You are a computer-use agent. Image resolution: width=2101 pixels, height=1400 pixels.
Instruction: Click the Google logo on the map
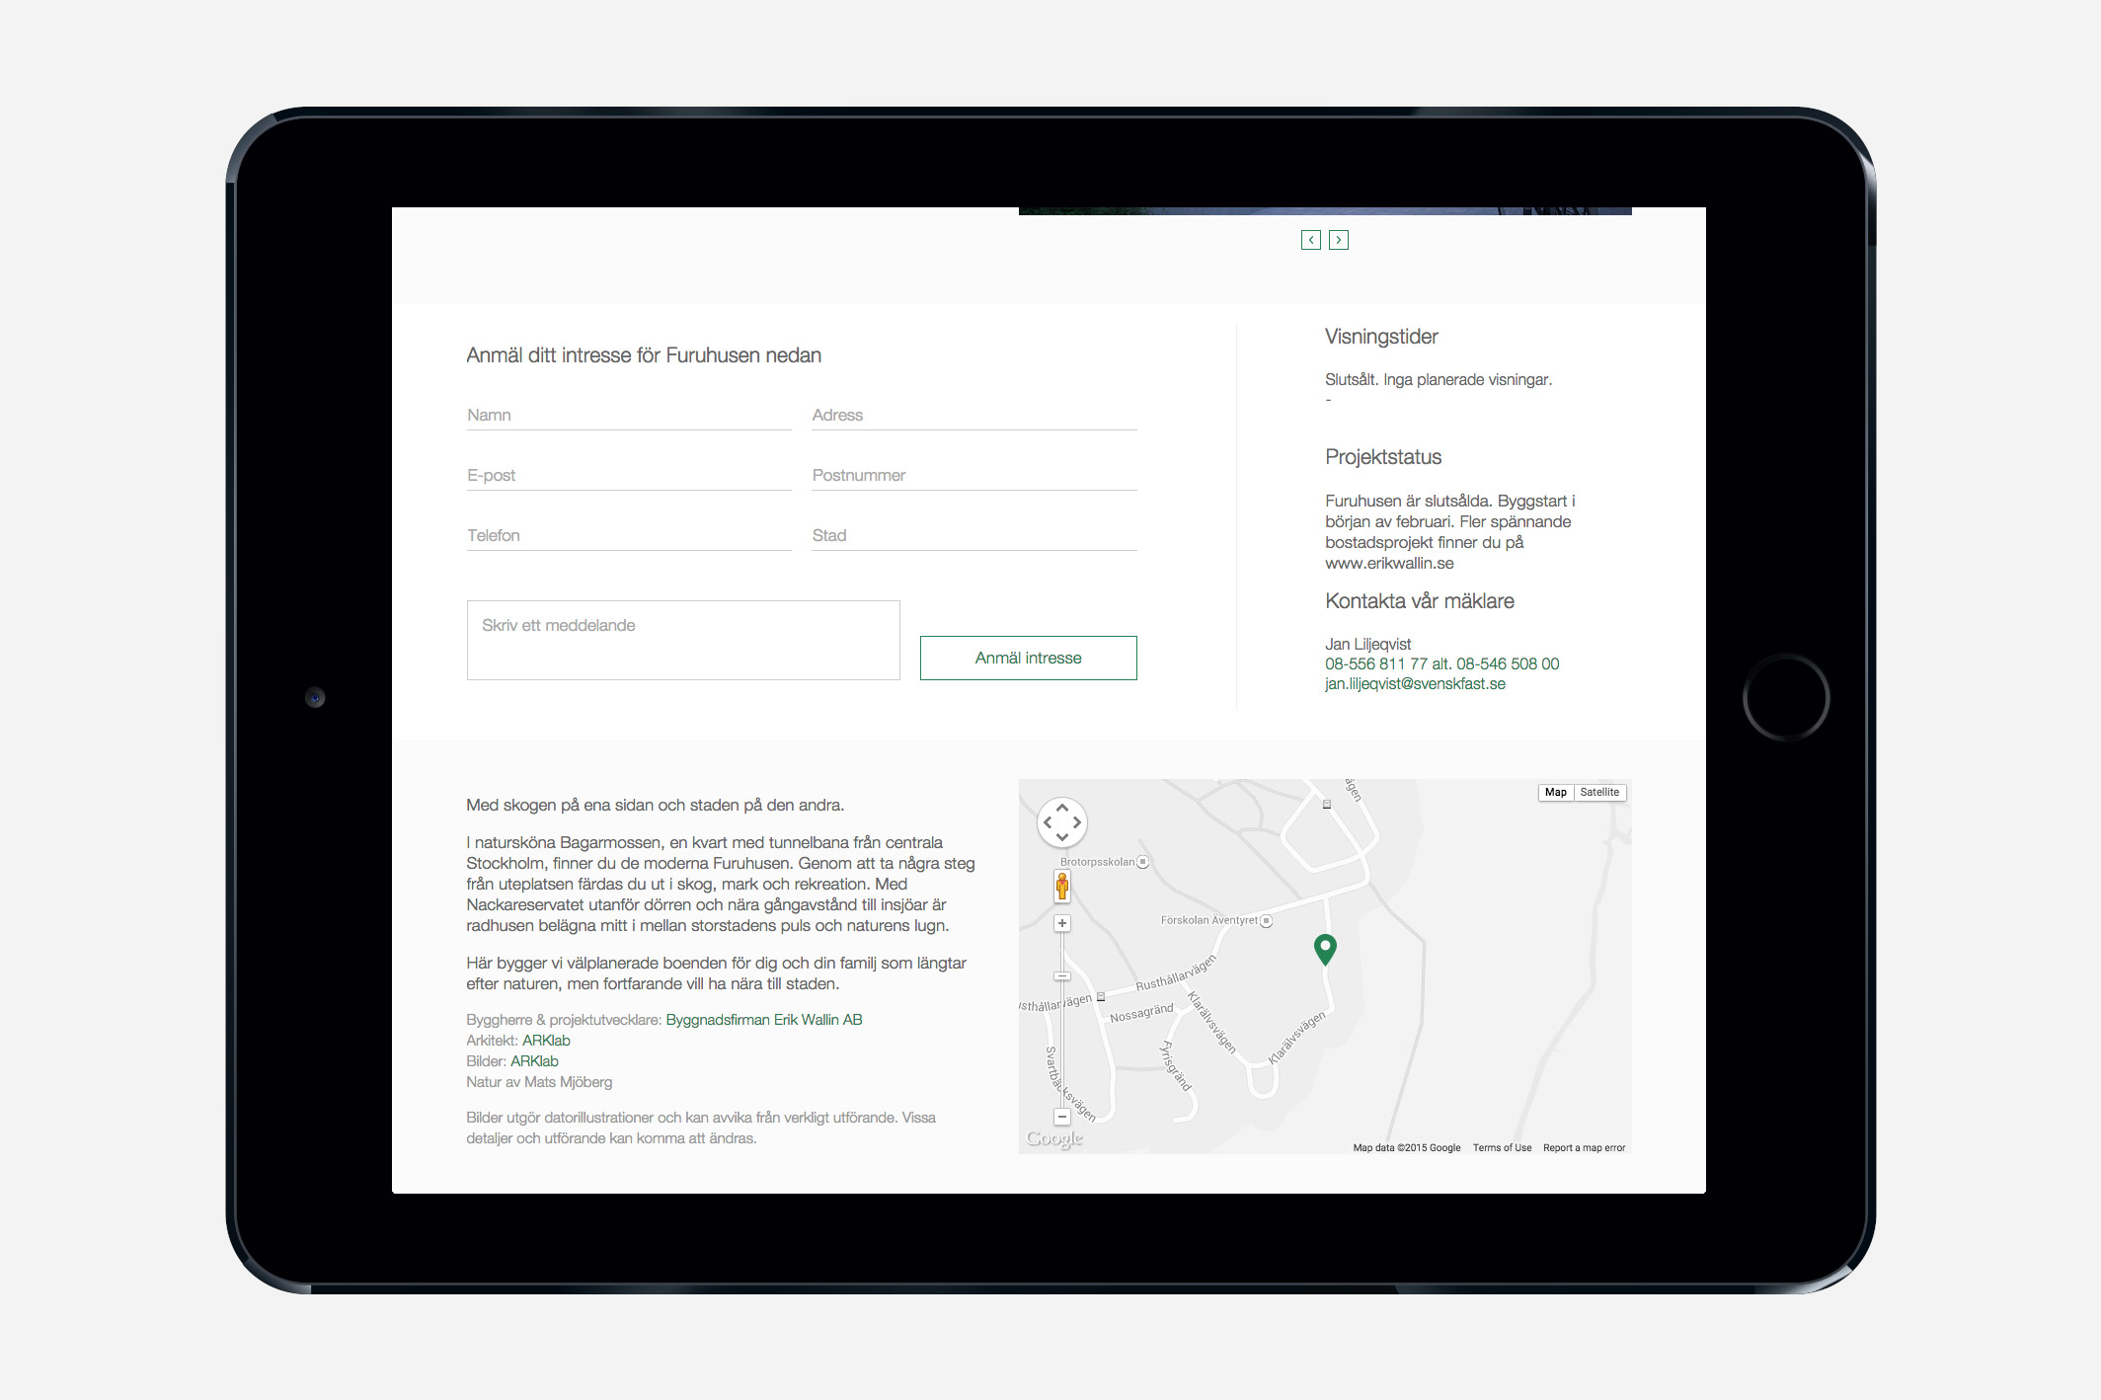pyautogui.click(x=1054, y=1138)
